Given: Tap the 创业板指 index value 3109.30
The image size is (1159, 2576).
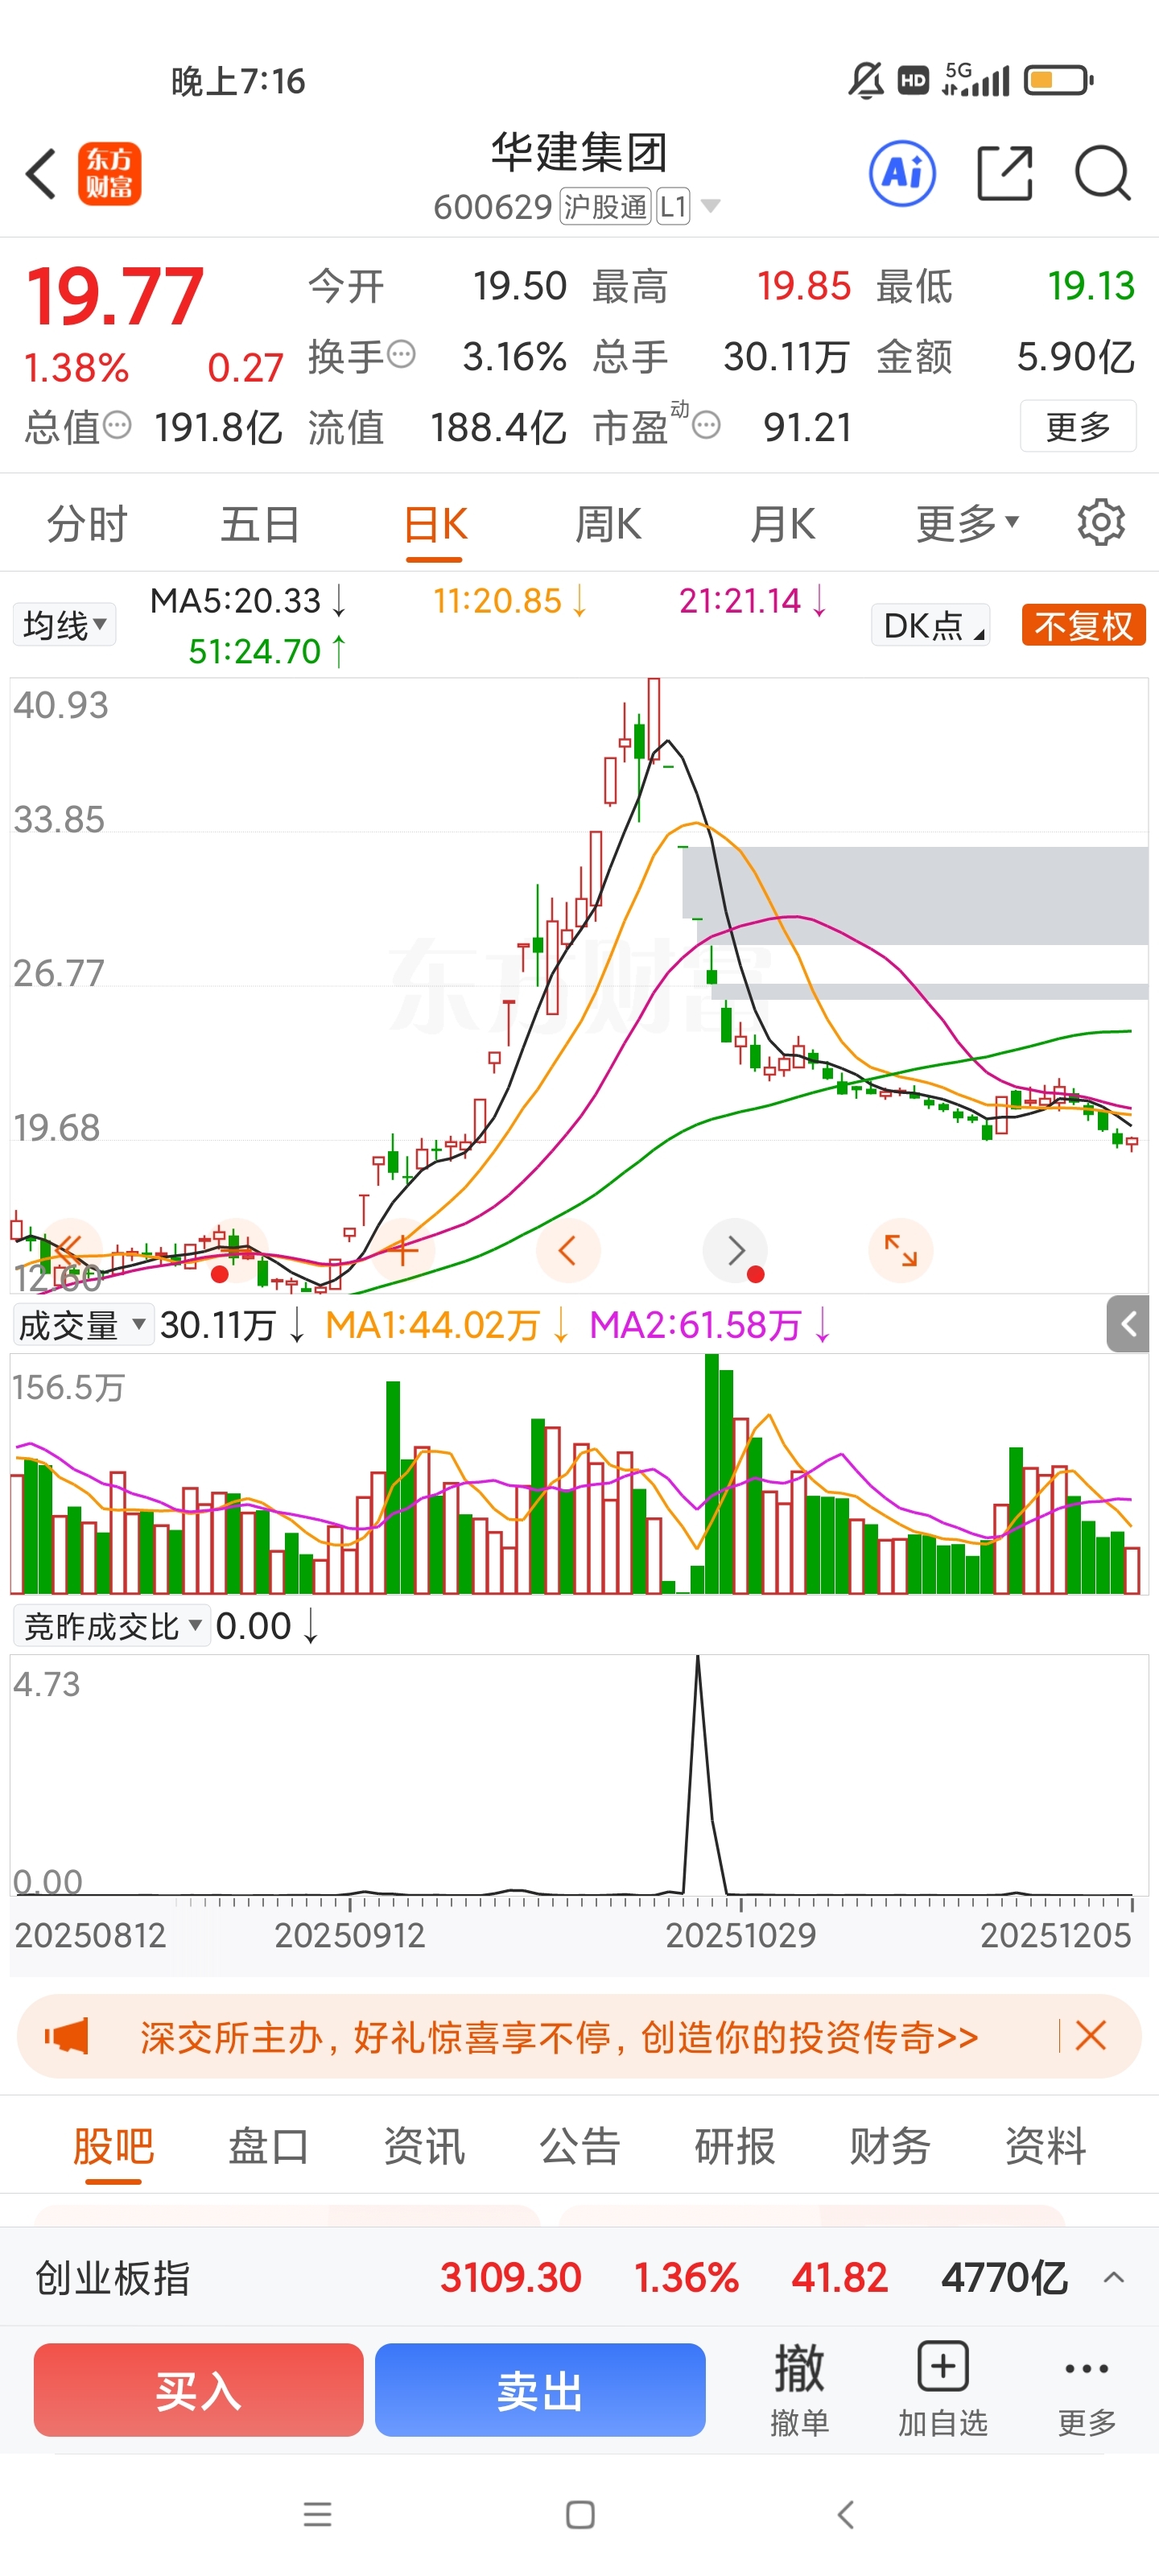Looking at the screenshot, I should pyautogui.click(x=510, y=2278).
